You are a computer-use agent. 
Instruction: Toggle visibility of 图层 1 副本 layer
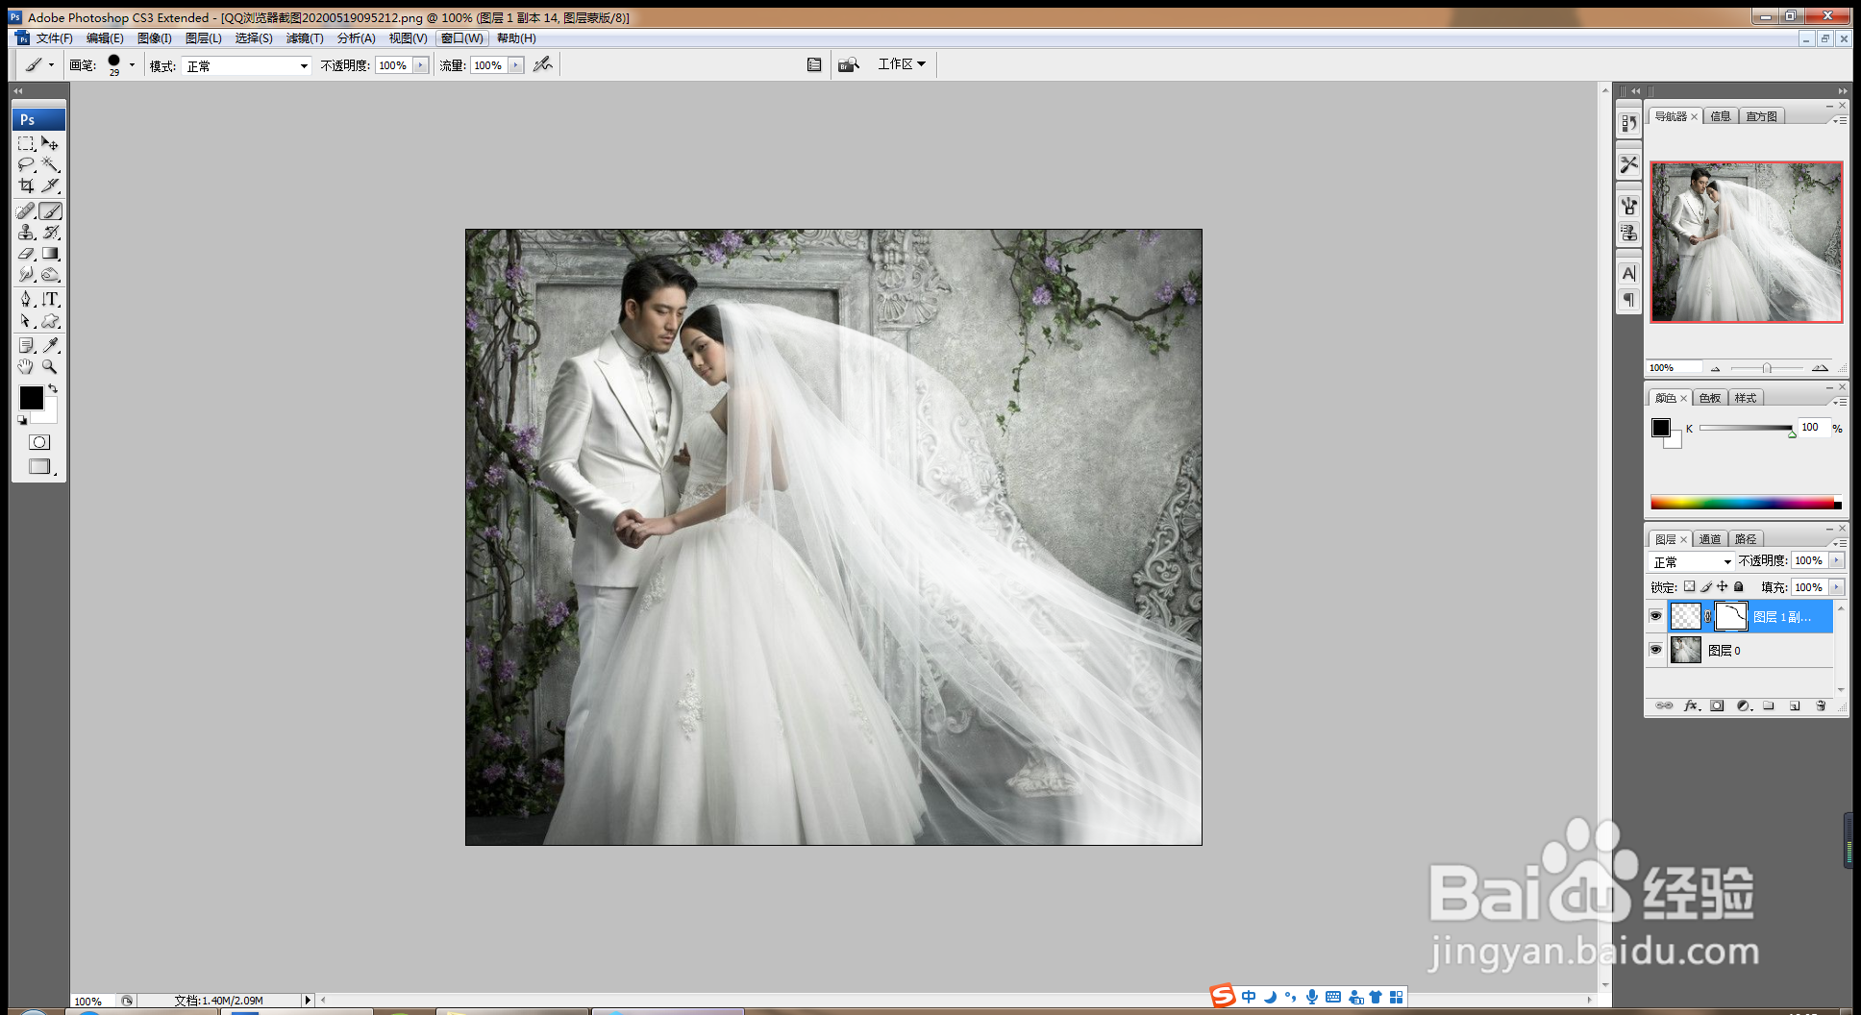(1655, 616)
